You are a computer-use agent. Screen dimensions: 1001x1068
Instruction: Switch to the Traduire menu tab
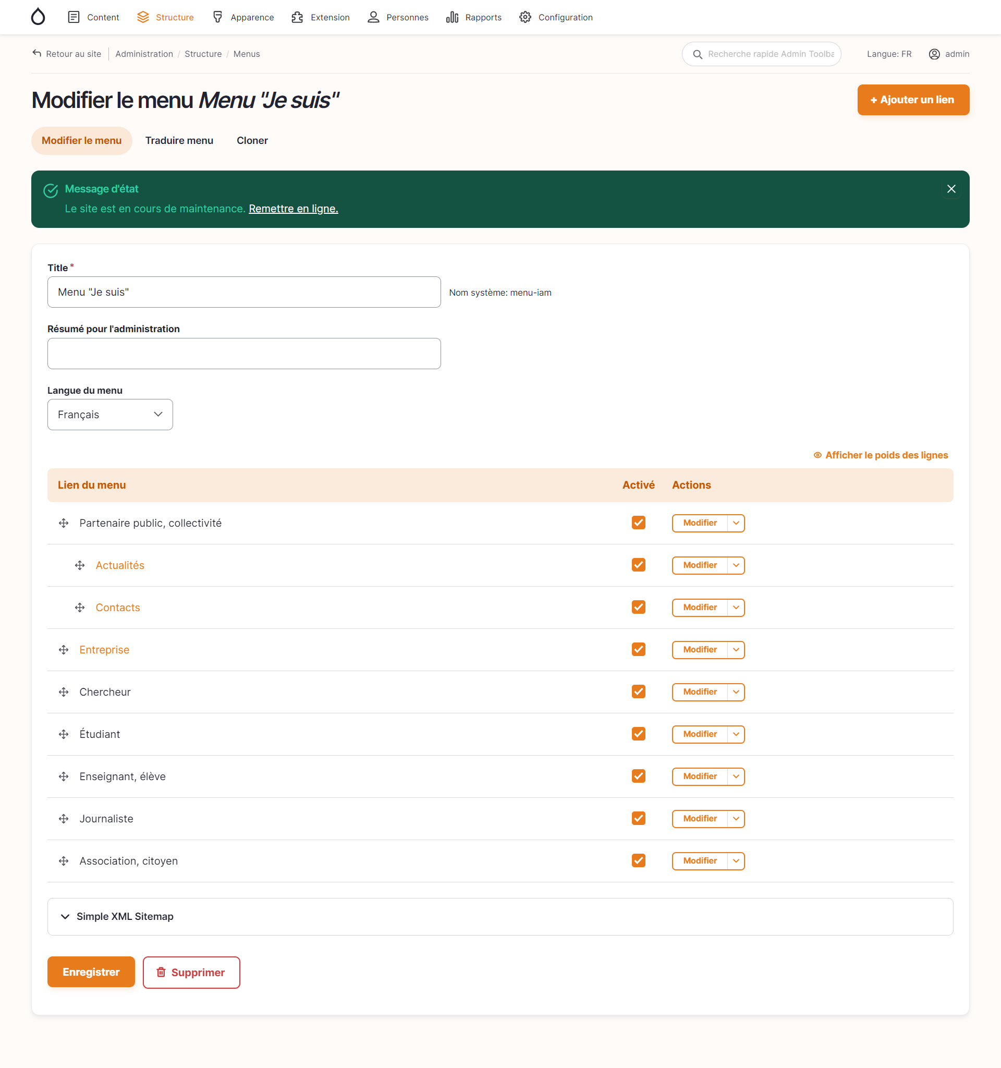[x=179, y=140]
